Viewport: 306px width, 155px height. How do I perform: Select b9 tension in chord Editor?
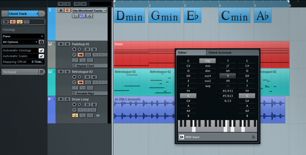(x=228, y=71)
